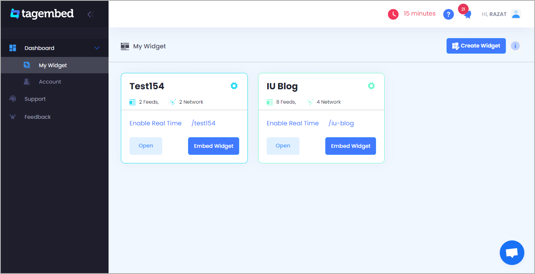Click Embed Widget for Test154
This screenshot has width=535, height=274.
pyautogui.click(x=213, y=146)
